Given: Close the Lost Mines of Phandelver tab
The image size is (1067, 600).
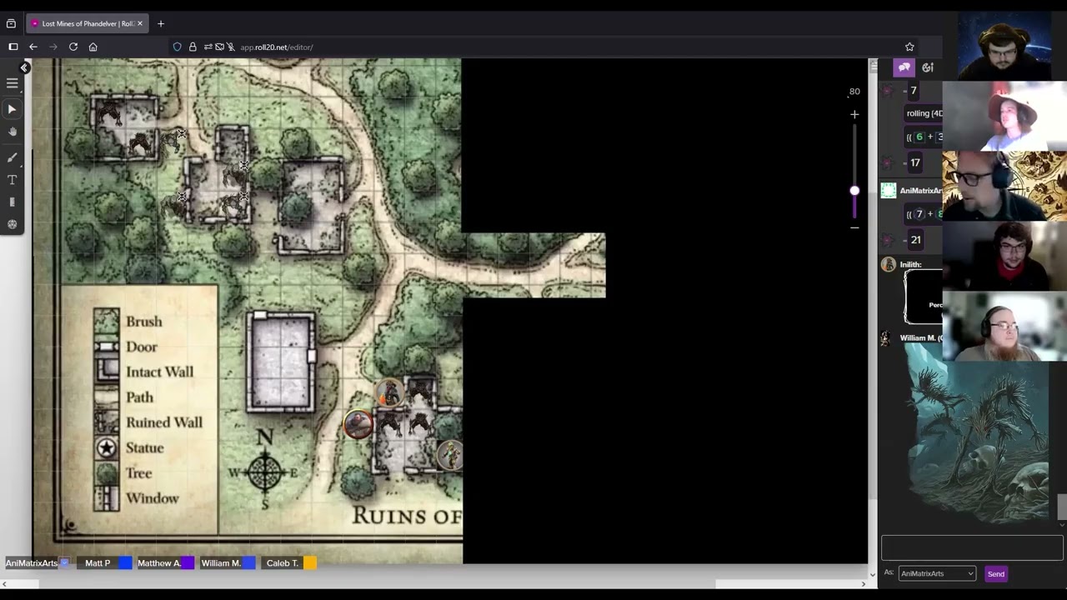Looking at the screenshot, I should (140, 23).
